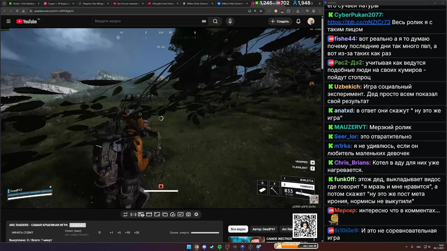Open the YouTube hamburger guide menu
This screenshot has width=447, height=251.
(8, 21)
